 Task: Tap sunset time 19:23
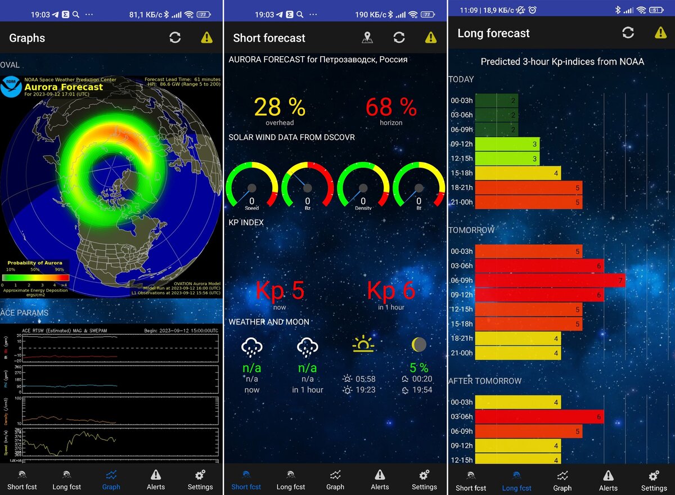point(366,390)
